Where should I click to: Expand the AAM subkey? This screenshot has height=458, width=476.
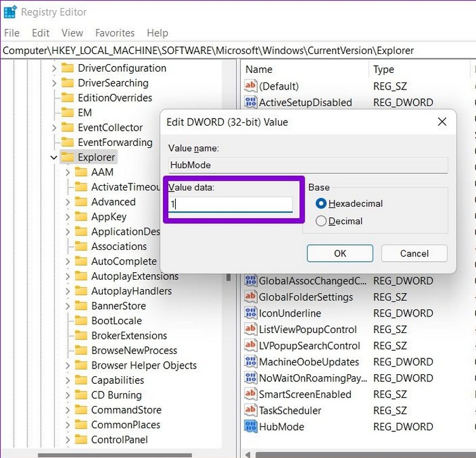coord(68,172)
